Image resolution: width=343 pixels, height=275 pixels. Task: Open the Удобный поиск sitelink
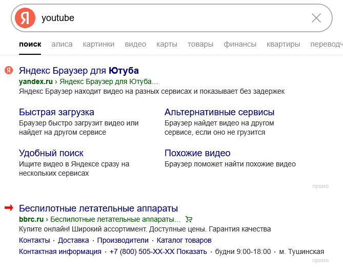[x=51, y=153]
